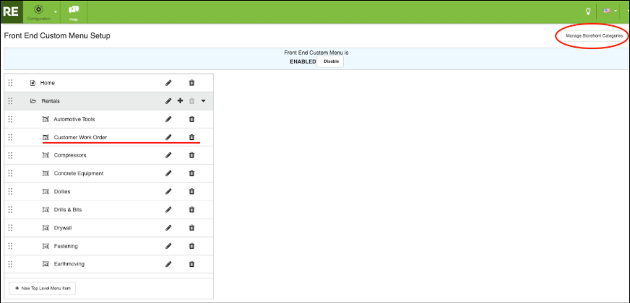630x303 pixels.
Task: Click the pencil edit icon for Home
Action: pos(168,83)
